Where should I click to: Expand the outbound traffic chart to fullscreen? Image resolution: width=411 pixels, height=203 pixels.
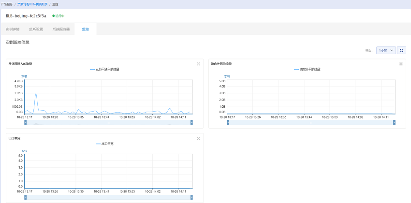401,64
